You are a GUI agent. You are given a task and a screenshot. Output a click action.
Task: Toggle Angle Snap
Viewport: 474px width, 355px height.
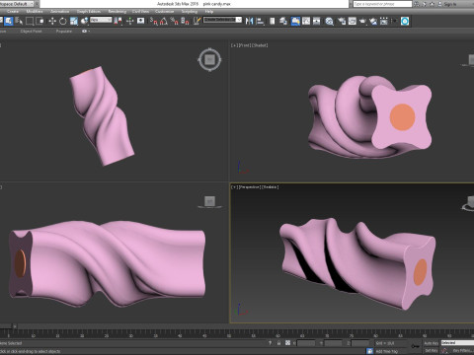pyautogui.click(x=164, y=21)
